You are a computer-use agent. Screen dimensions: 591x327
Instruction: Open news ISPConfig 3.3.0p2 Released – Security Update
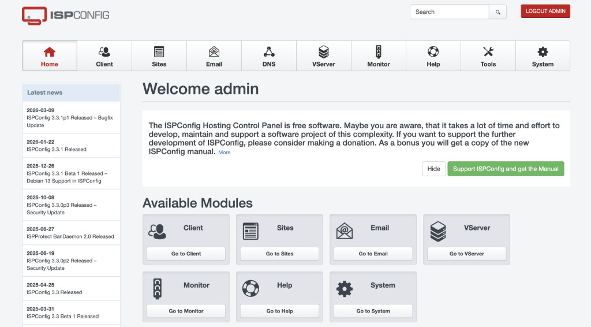[71, 261]
